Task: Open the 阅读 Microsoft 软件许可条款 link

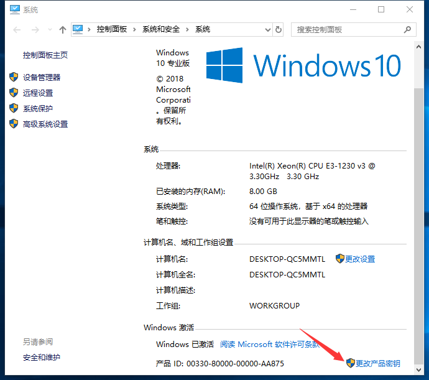Action: [x=269, y=344]
